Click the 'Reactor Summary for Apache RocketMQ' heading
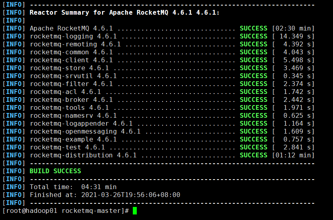 (x=124, y=13)
